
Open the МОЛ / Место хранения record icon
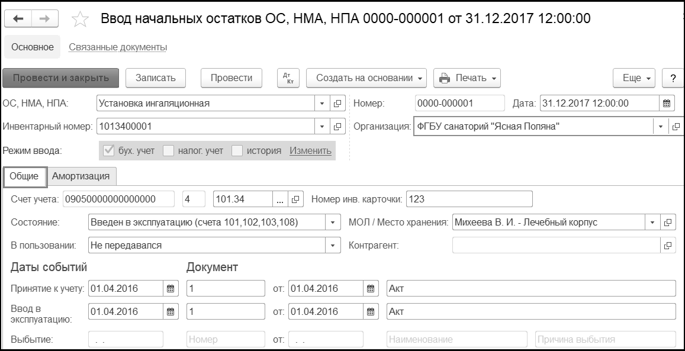coord(667,223)
